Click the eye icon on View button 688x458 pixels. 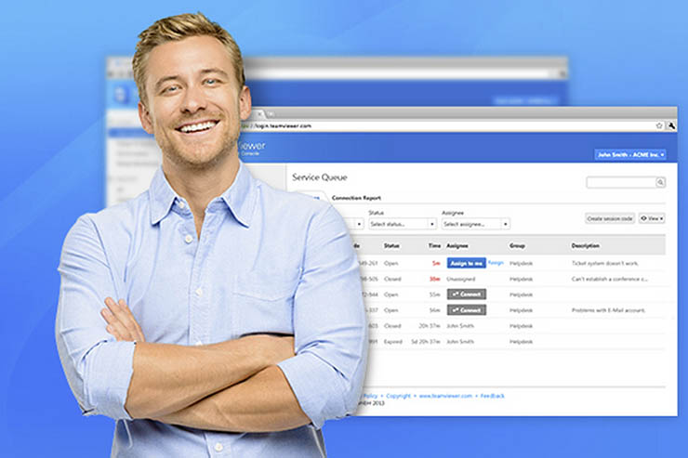(x=644, y=218)
